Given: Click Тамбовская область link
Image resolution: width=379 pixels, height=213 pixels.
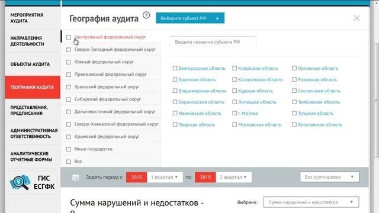Looking at the screenshot, I should click(319, 102).
